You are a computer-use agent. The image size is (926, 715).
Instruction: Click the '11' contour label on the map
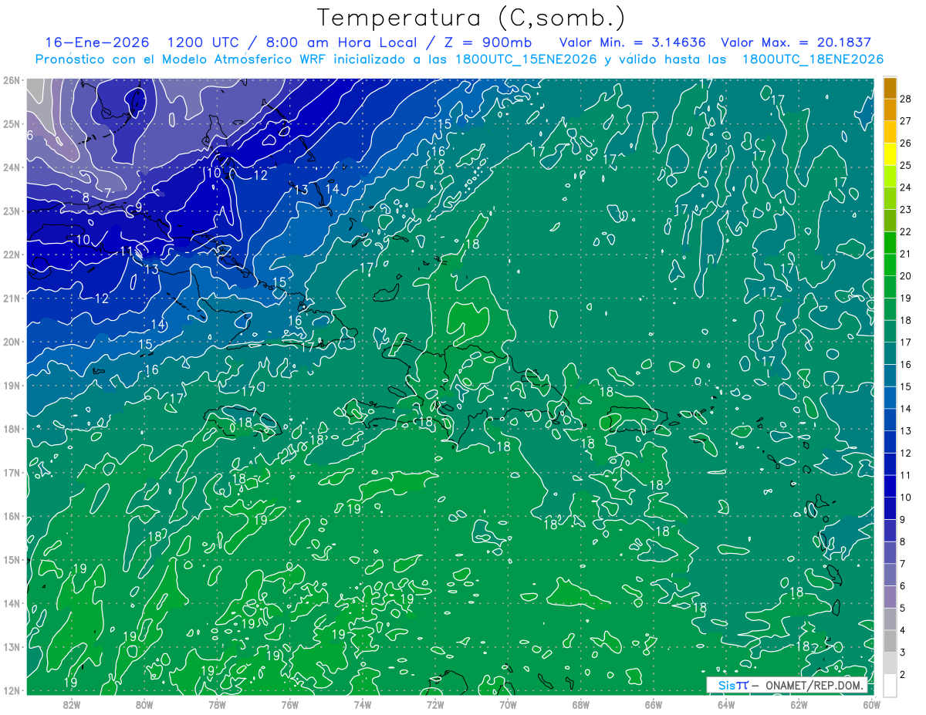click(x=127, y=251)
